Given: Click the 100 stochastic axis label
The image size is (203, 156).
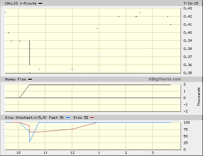Looking at the screenshot, I should pos(187,123).
